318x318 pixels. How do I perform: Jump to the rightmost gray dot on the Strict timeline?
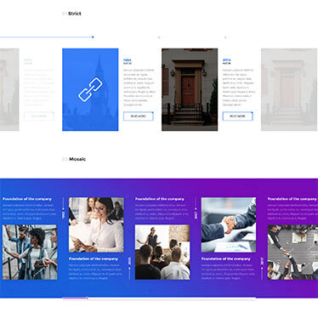click(x=225, y=37)
